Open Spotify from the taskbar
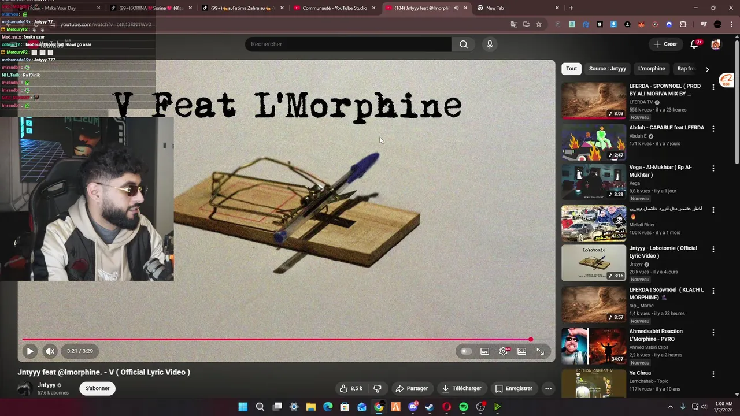Viewport: 740px width, 416px height. click(463, 407)
